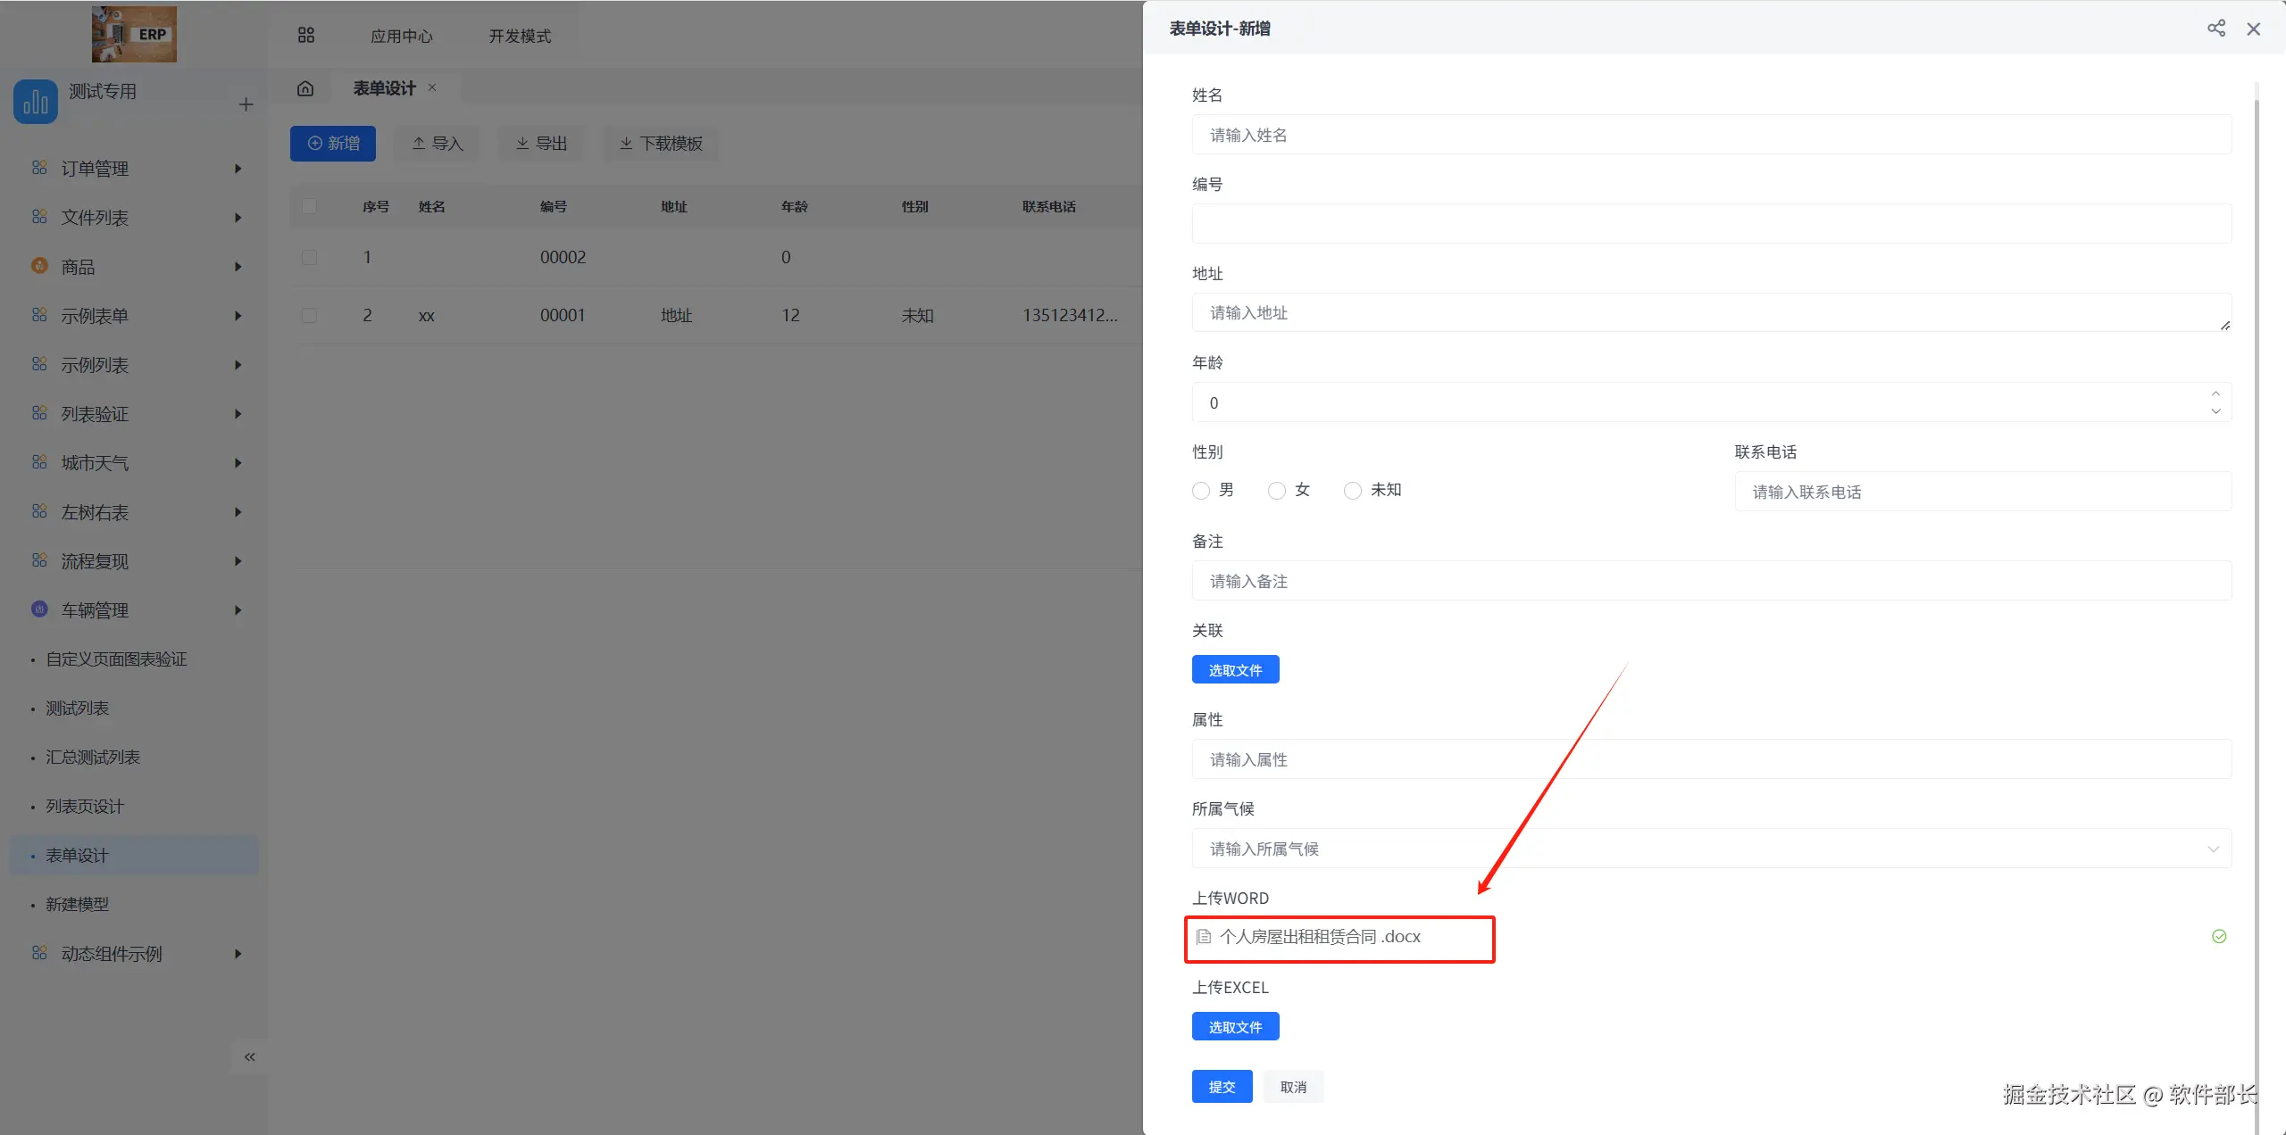Viewport: 2286px width, 1135px height.
Task: Check the checkbox for row 2
Action: point(310,316)
